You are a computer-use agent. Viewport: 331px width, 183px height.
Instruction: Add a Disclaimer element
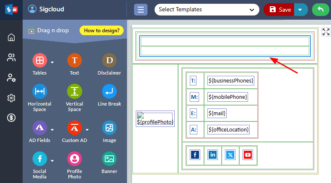(109, 61)
